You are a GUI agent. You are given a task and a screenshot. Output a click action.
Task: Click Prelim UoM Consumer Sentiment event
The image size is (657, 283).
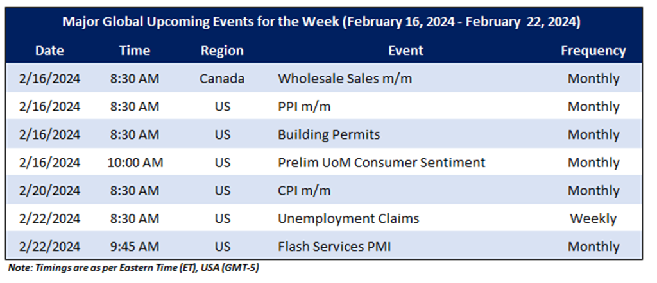(x=381, y=163)
